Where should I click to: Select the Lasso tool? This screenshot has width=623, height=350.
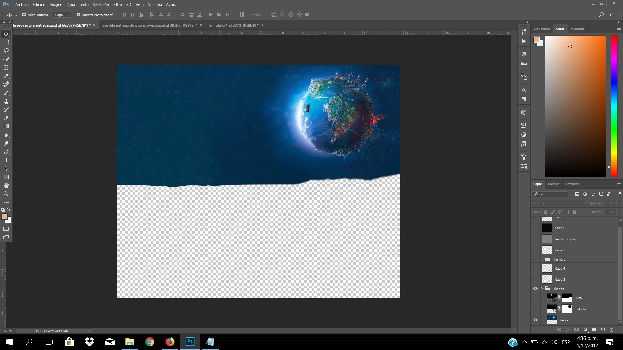(6, 51)
